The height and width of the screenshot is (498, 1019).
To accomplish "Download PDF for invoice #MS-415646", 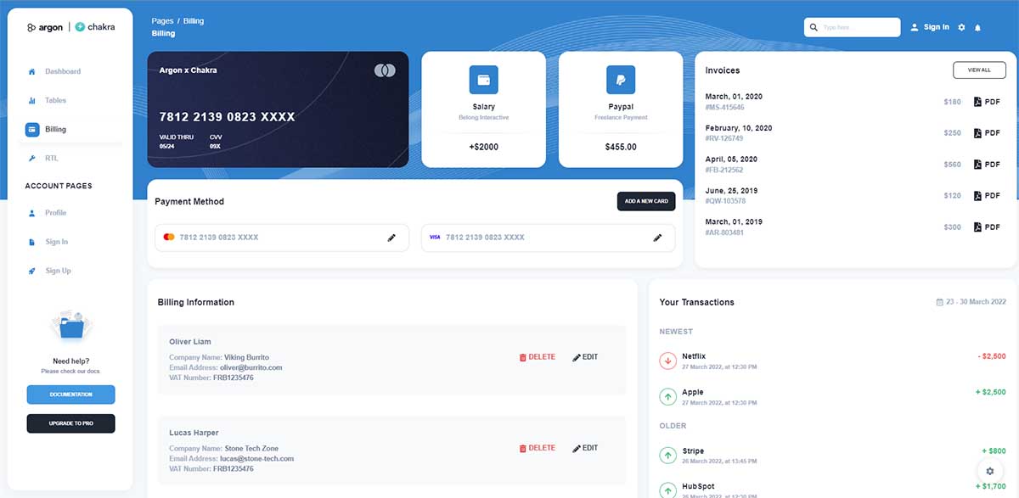I will pos(987,101).
